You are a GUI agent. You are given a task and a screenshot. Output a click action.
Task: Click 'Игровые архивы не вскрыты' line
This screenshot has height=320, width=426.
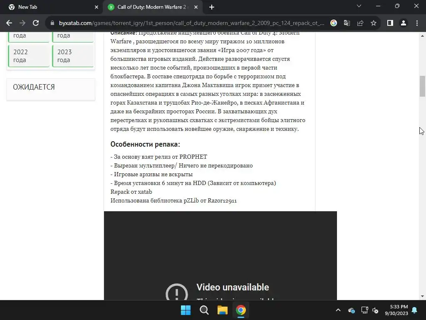coord(151,174)
